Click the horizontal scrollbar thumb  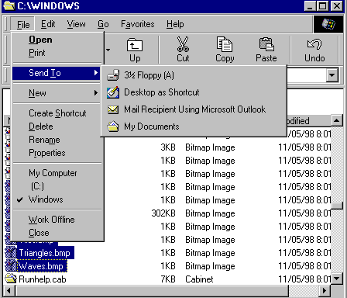(152, 291)
